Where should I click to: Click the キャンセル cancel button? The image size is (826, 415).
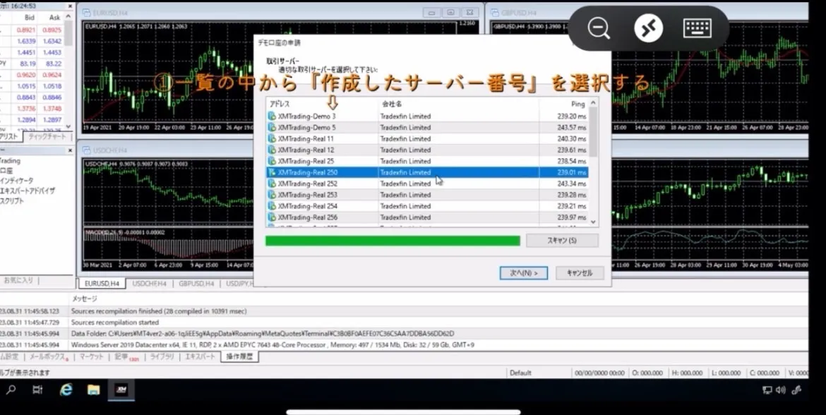coord(579,273)
